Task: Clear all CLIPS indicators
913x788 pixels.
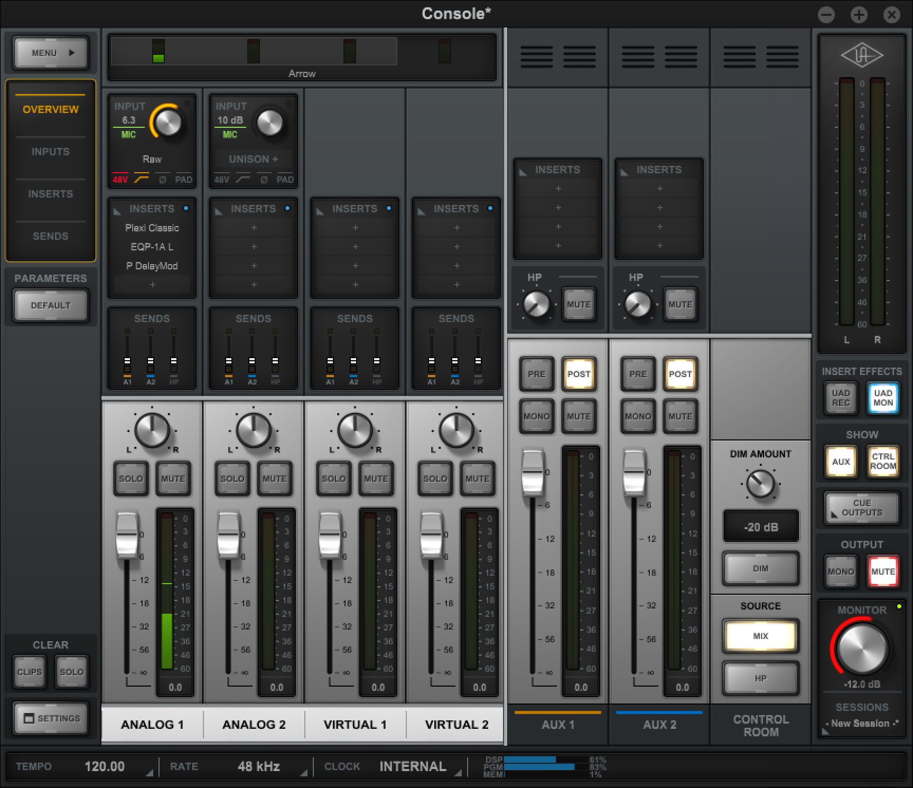Action: 29,672
